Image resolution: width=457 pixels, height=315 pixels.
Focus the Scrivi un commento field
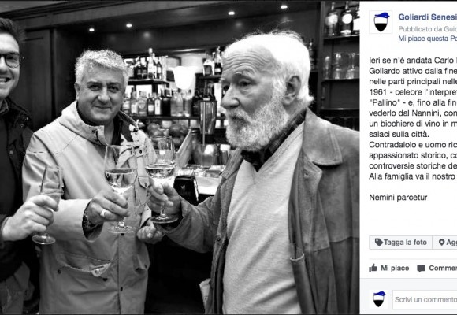click(x=425, y=299)
